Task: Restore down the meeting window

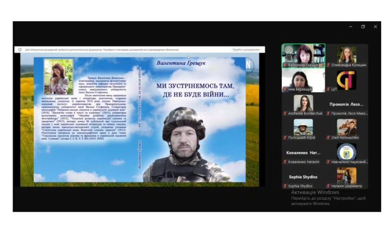Action: pos(363,27)
